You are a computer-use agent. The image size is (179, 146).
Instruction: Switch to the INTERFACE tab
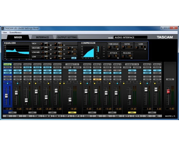[x=42, y=37]
